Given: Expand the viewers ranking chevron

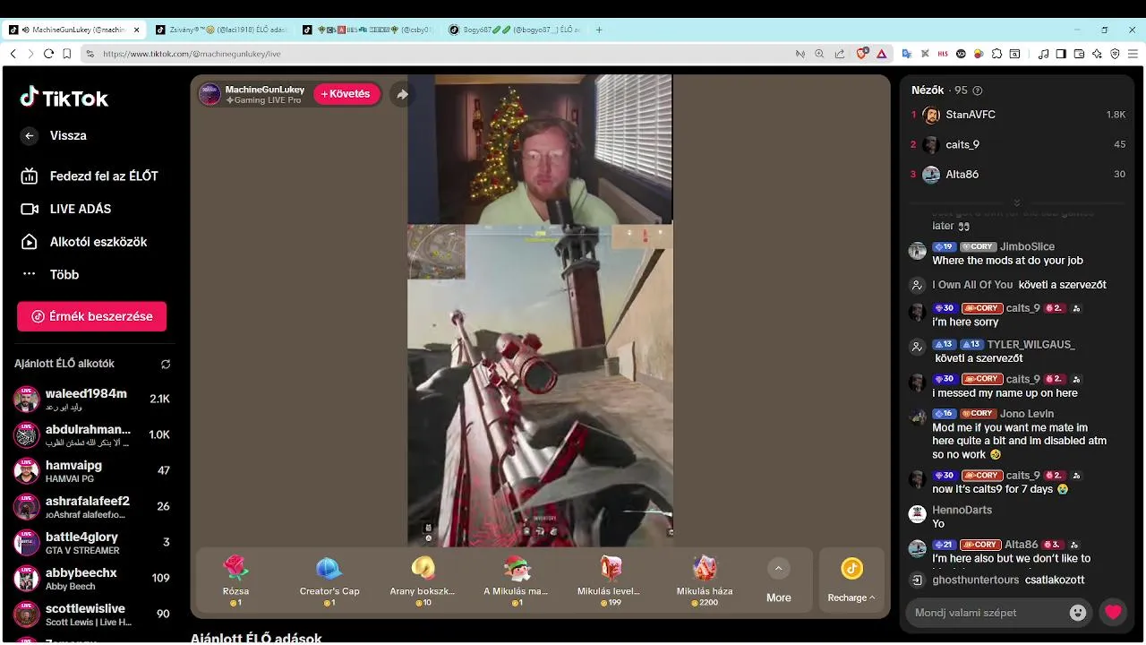Looking at the screenshot, I should coord(1016,203).
